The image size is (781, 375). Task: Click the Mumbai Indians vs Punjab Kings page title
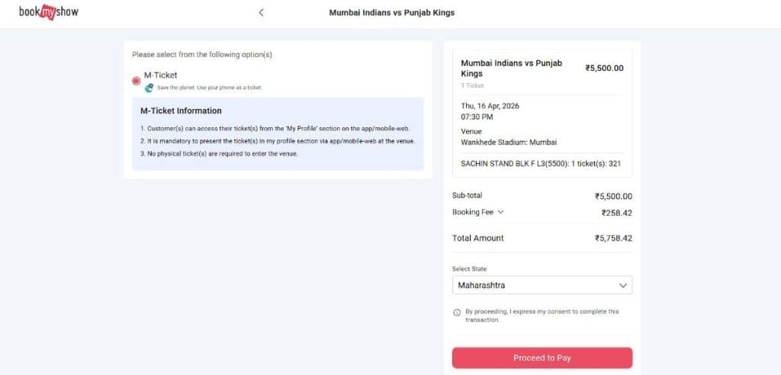(391, 13)
